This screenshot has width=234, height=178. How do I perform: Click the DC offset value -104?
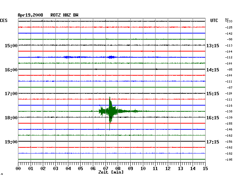click(229, 52)
